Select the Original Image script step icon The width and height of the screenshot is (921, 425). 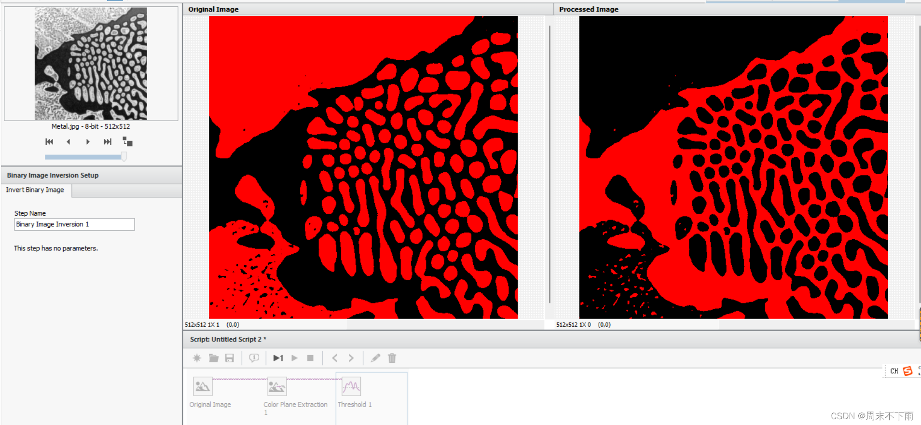203,386
